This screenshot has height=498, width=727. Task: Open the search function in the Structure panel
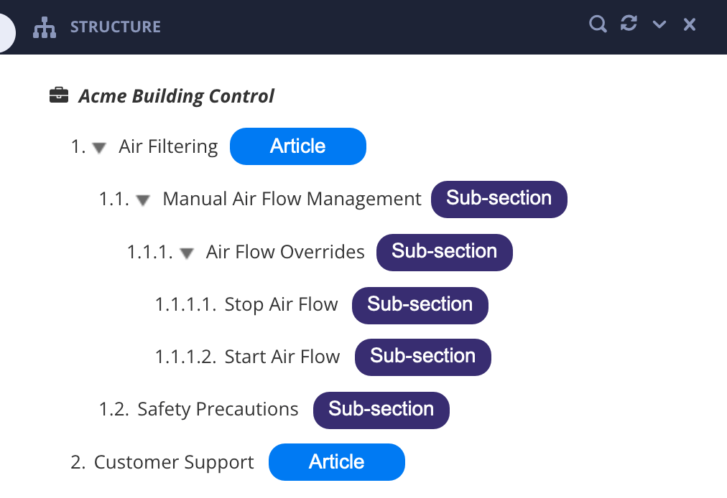tap(597, 24)
